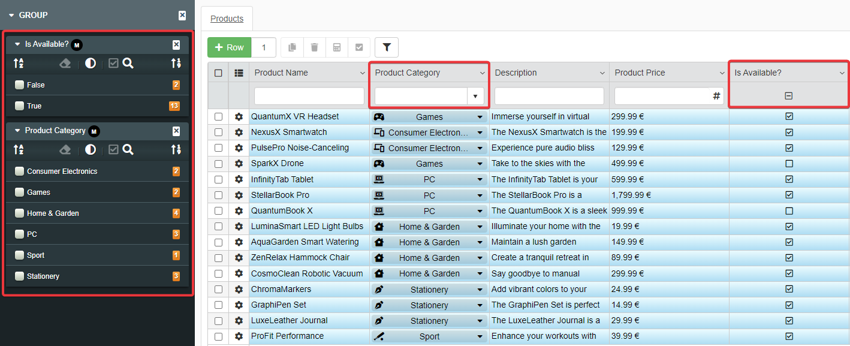Click the Product Name filter input field

point(309,96)
